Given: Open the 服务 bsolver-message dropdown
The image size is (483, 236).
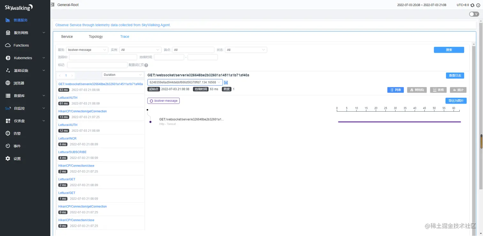Looking at the screenshot, I should tap(87, 50).
